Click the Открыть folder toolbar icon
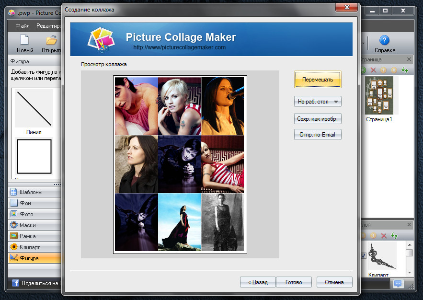The width and height of the screenshot is (423, 300). click(51, 44)
